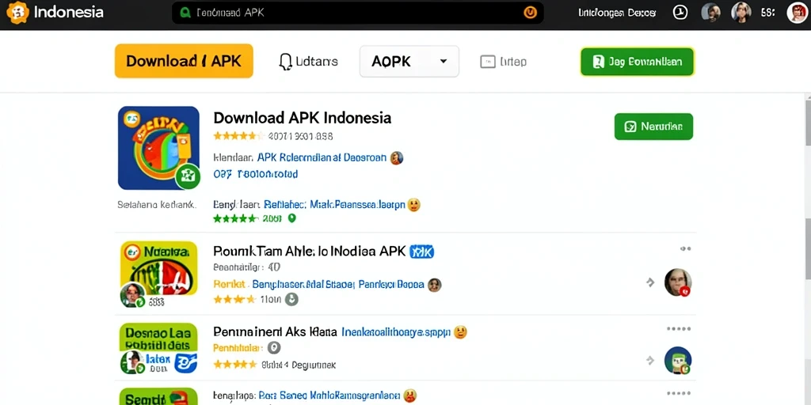Click share arrow on second app row
The width and height of the screenshot is (811, 405).
coord(651,282)
